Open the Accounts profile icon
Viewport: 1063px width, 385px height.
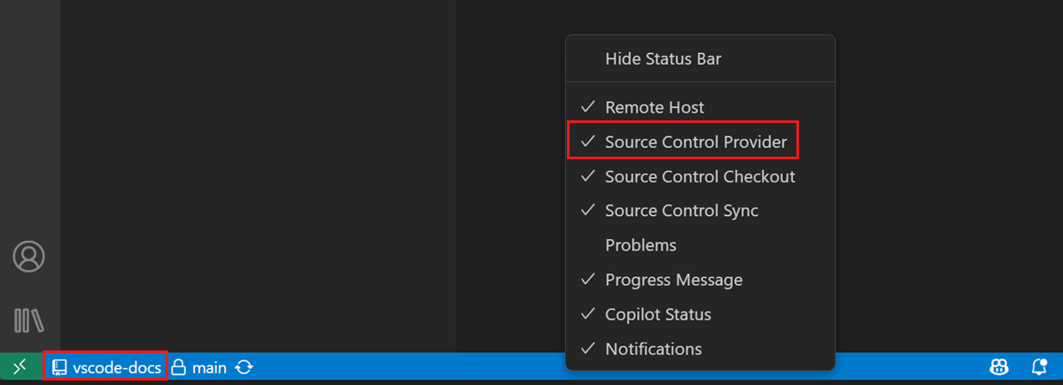pyautogui.click(x=28, y=257)
